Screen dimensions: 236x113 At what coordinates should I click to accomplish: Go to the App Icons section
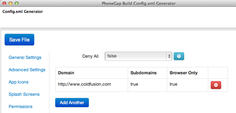tap(19, 82)
